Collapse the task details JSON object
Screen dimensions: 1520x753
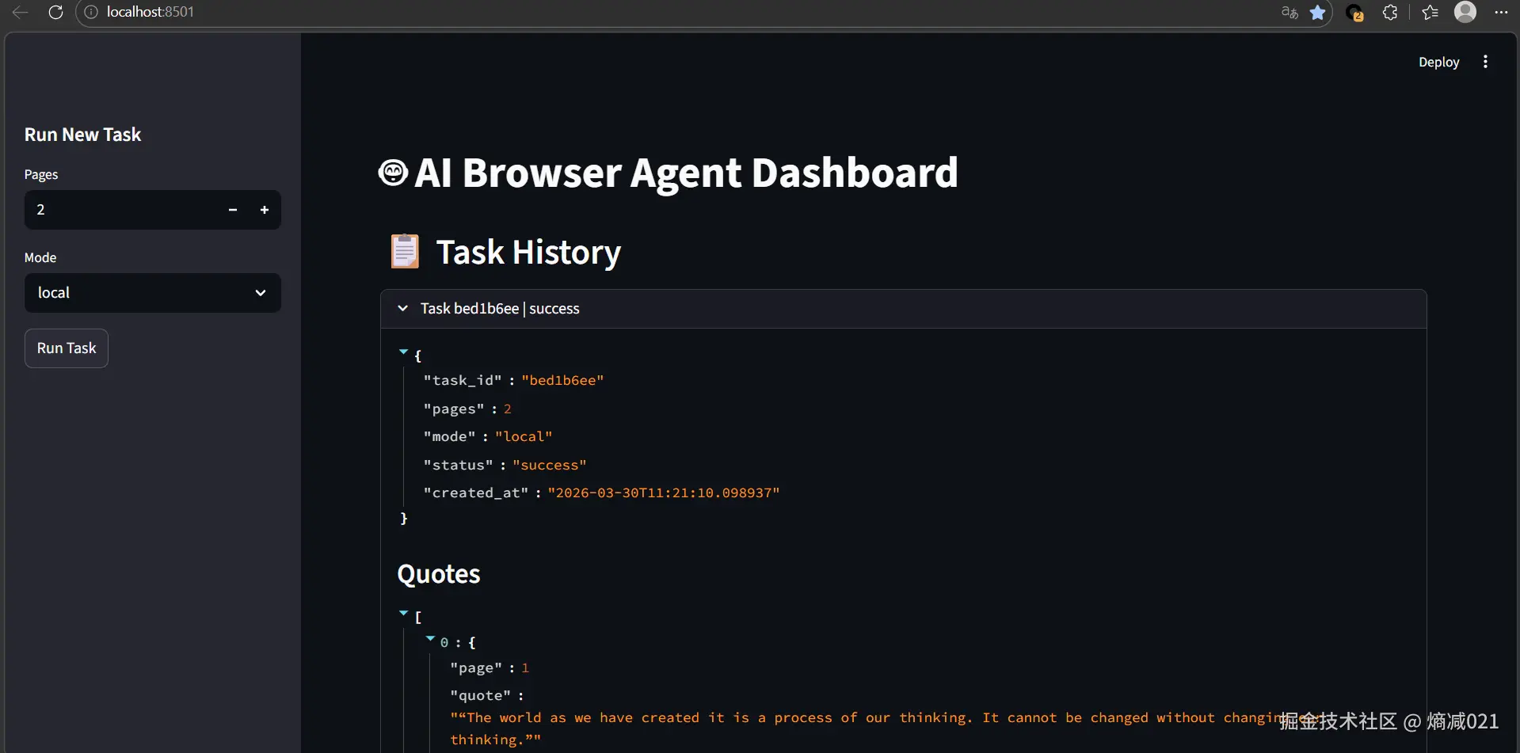(x=404, y=352)
